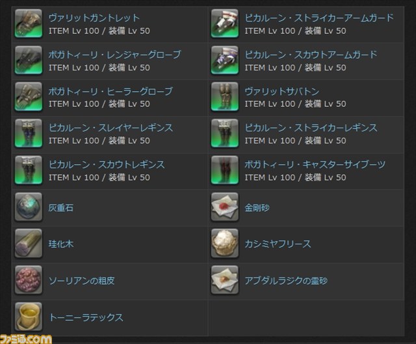
Task: Click the トーニーラテックス cup icon
Action: tap(29, 317)
